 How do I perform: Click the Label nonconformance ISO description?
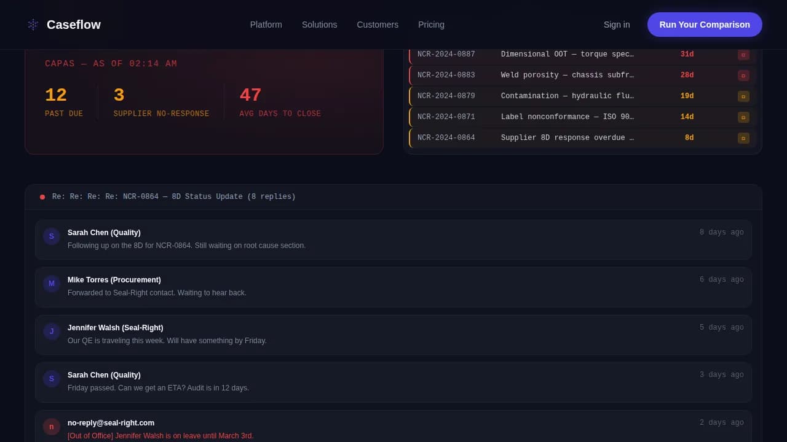[568, 117]
